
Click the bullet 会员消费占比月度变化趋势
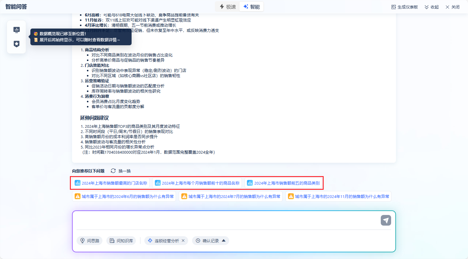[116, 101]
